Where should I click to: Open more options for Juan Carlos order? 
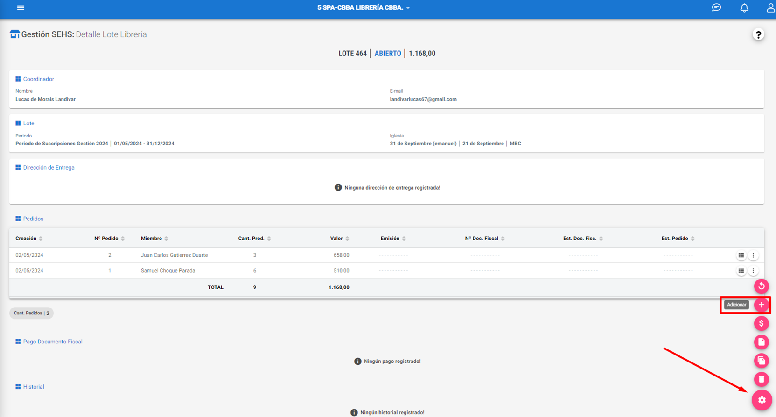[753, 255]
